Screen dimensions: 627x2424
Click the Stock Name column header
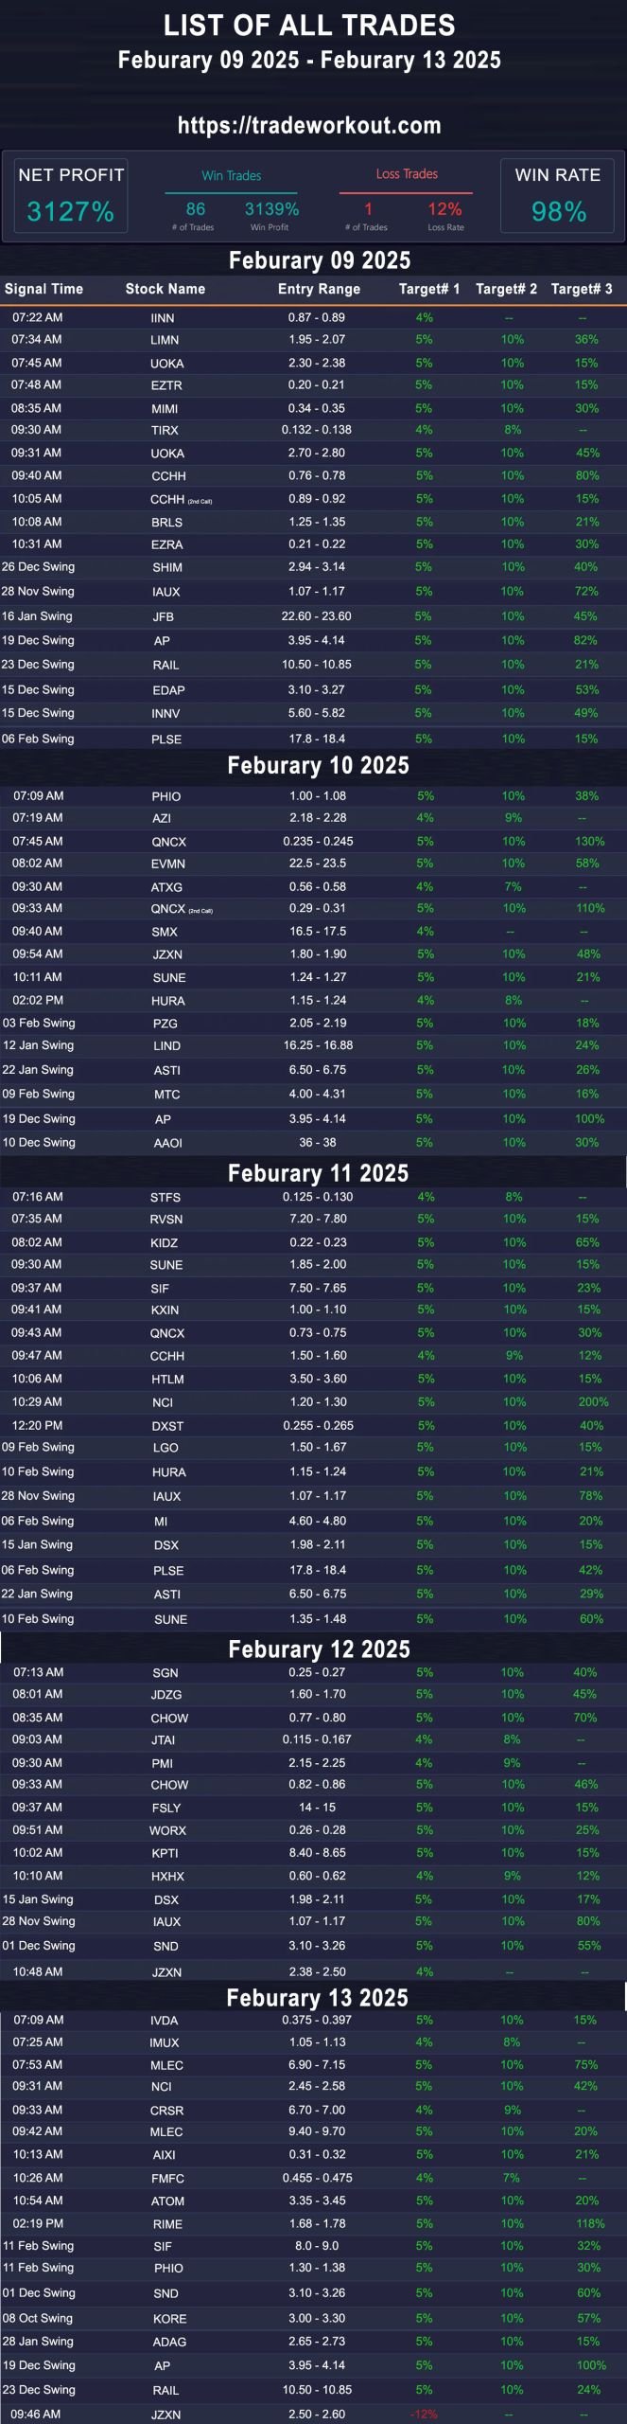click(x=165, y=289)
